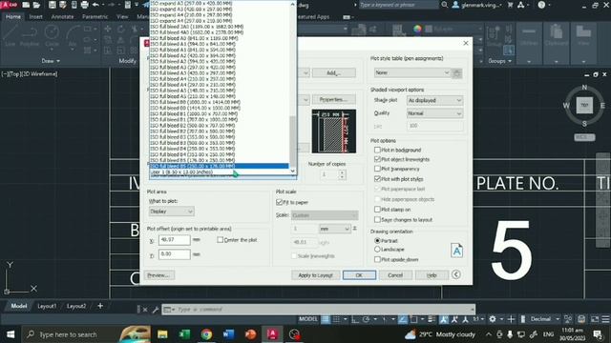
Task: Toggle snap mode icon in the status bar
Action: pyautogui.click(x=336, y=319)
